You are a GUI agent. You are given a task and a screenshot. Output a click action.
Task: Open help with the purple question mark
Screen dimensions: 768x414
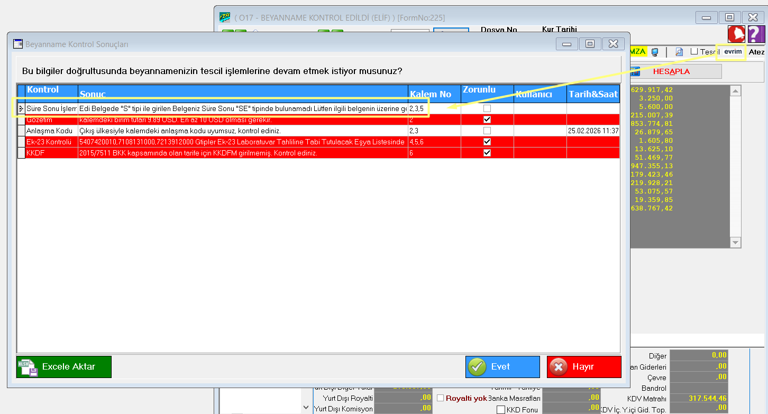pos(756,34)
